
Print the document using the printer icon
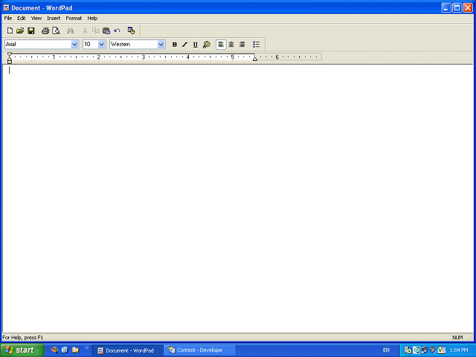click(x=45, y=30)
